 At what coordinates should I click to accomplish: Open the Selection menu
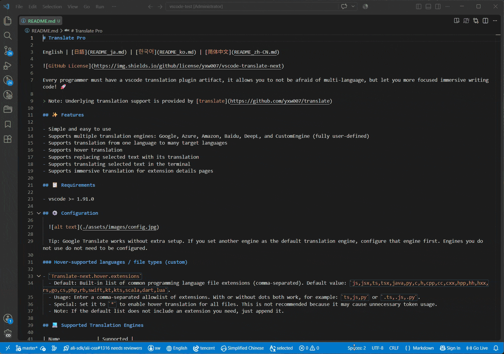[52, 6]
